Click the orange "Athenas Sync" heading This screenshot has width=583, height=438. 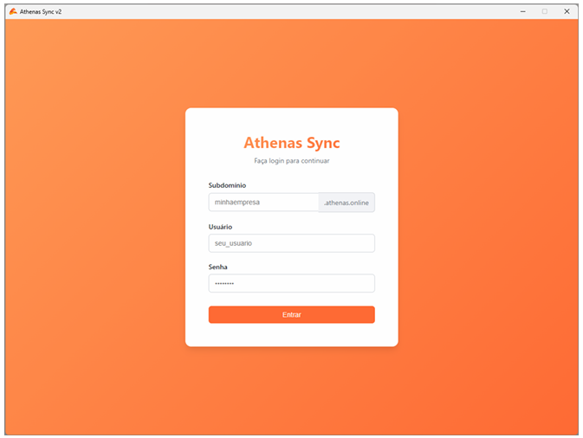tap(291, 143)
